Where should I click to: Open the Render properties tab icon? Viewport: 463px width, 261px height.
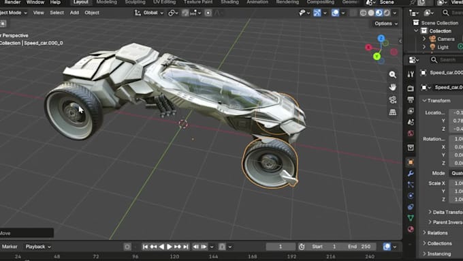tap(411, 88)
